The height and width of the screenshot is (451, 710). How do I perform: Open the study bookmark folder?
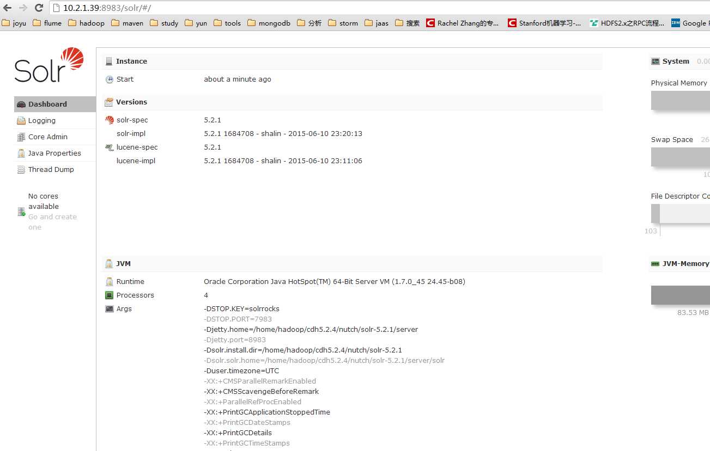(164, 23)
